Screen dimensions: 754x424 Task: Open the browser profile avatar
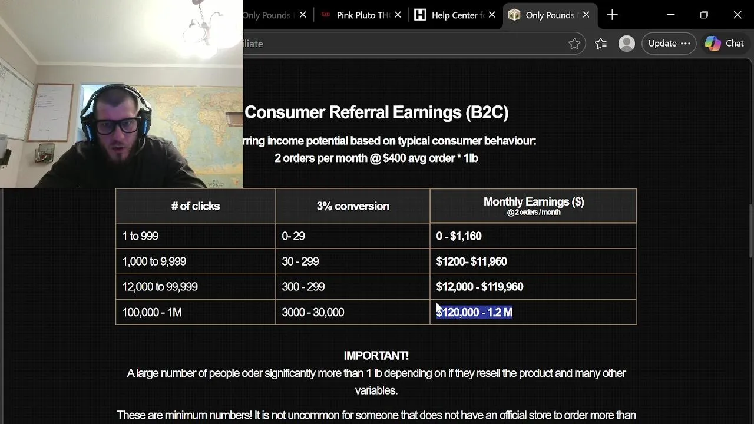[627, 44]
